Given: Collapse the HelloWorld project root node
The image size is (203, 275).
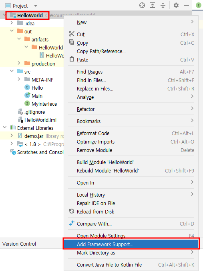Looking at the screenshot, I should (4, 15).
